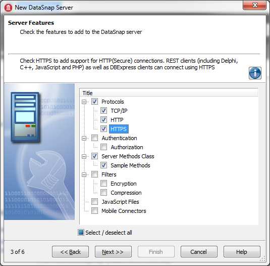Toggle the HTTP protocol checkbox

pos(103,120)
